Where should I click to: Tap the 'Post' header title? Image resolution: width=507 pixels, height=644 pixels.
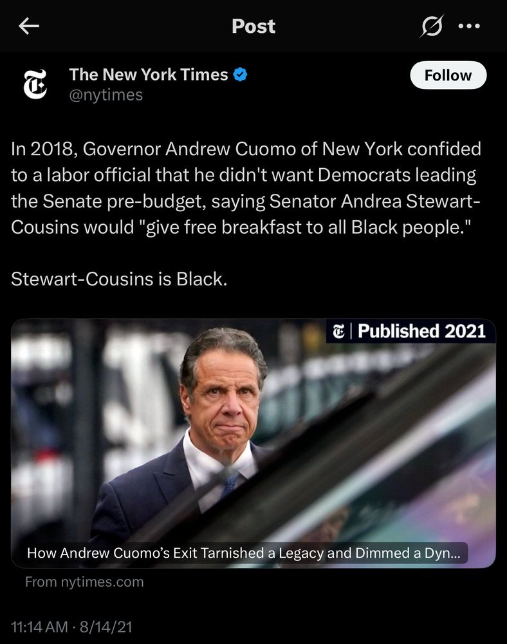(253, 26)
